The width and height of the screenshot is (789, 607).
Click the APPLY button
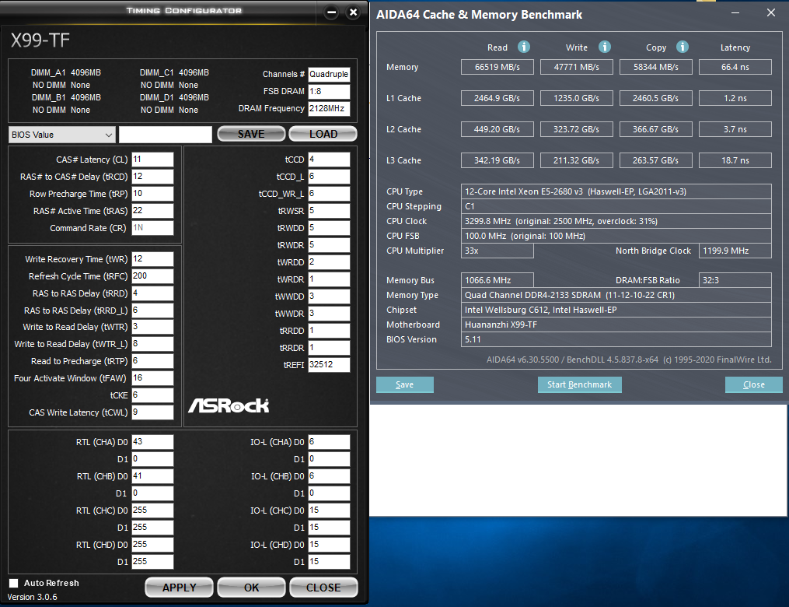(x=179, y=588)
